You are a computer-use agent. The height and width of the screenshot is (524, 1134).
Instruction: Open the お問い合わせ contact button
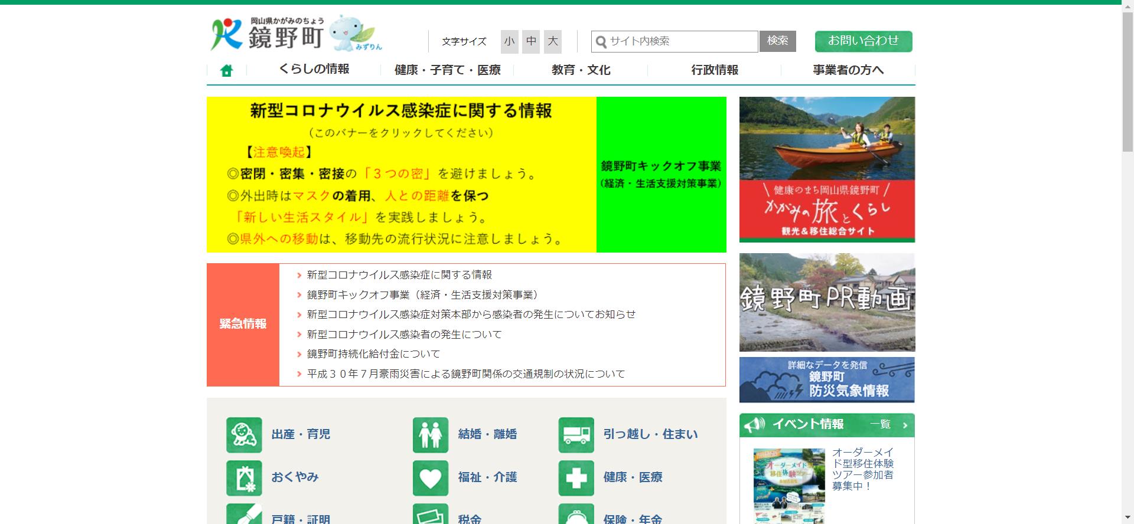click(x=863, y=41)
